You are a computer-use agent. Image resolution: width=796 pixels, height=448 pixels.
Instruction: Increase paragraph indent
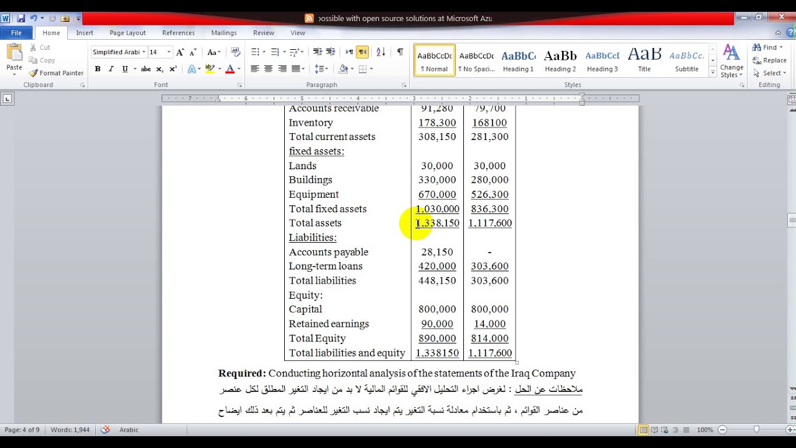tap(330, 52)
